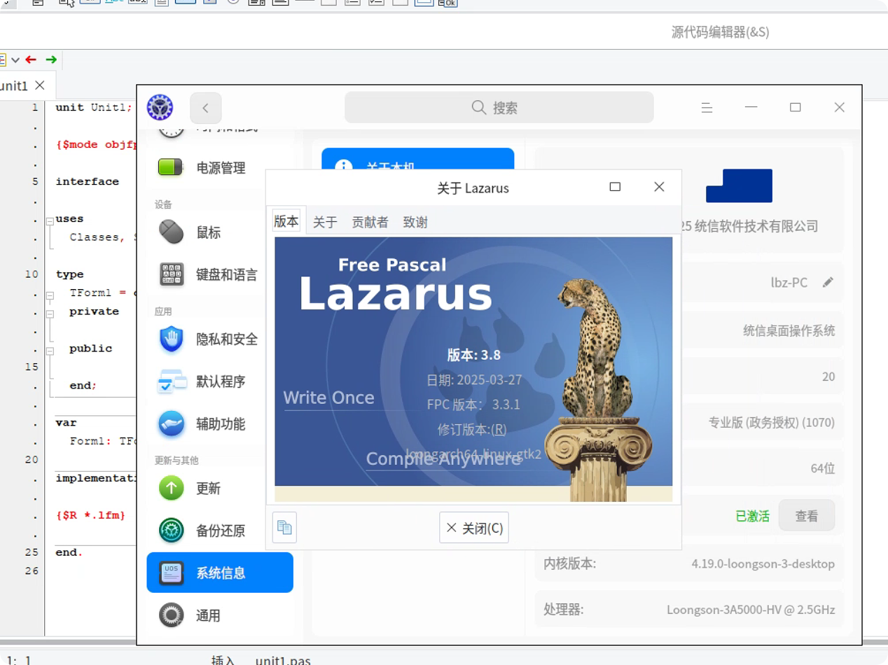Open 默认程序 default programs settings
This screenshot has width=888, height=665.
click(220, 382)
